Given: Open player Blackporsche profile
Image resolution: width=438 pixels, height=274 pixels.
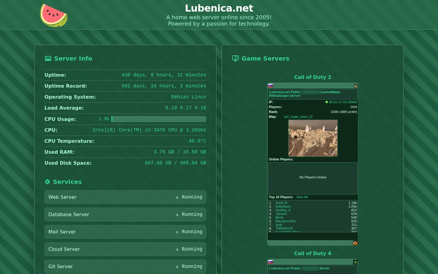Looking at the screenshot, I should pos(285,221).
